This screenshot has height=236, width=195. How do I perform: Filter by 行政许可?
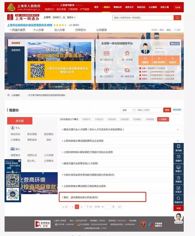pyautogui.click(x=86, y=119)
